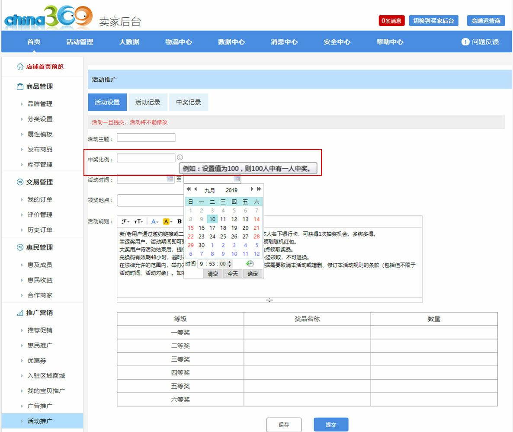Switch to the 中奖记录 tab
513x432 pixels.
click(x=188, y=102)
